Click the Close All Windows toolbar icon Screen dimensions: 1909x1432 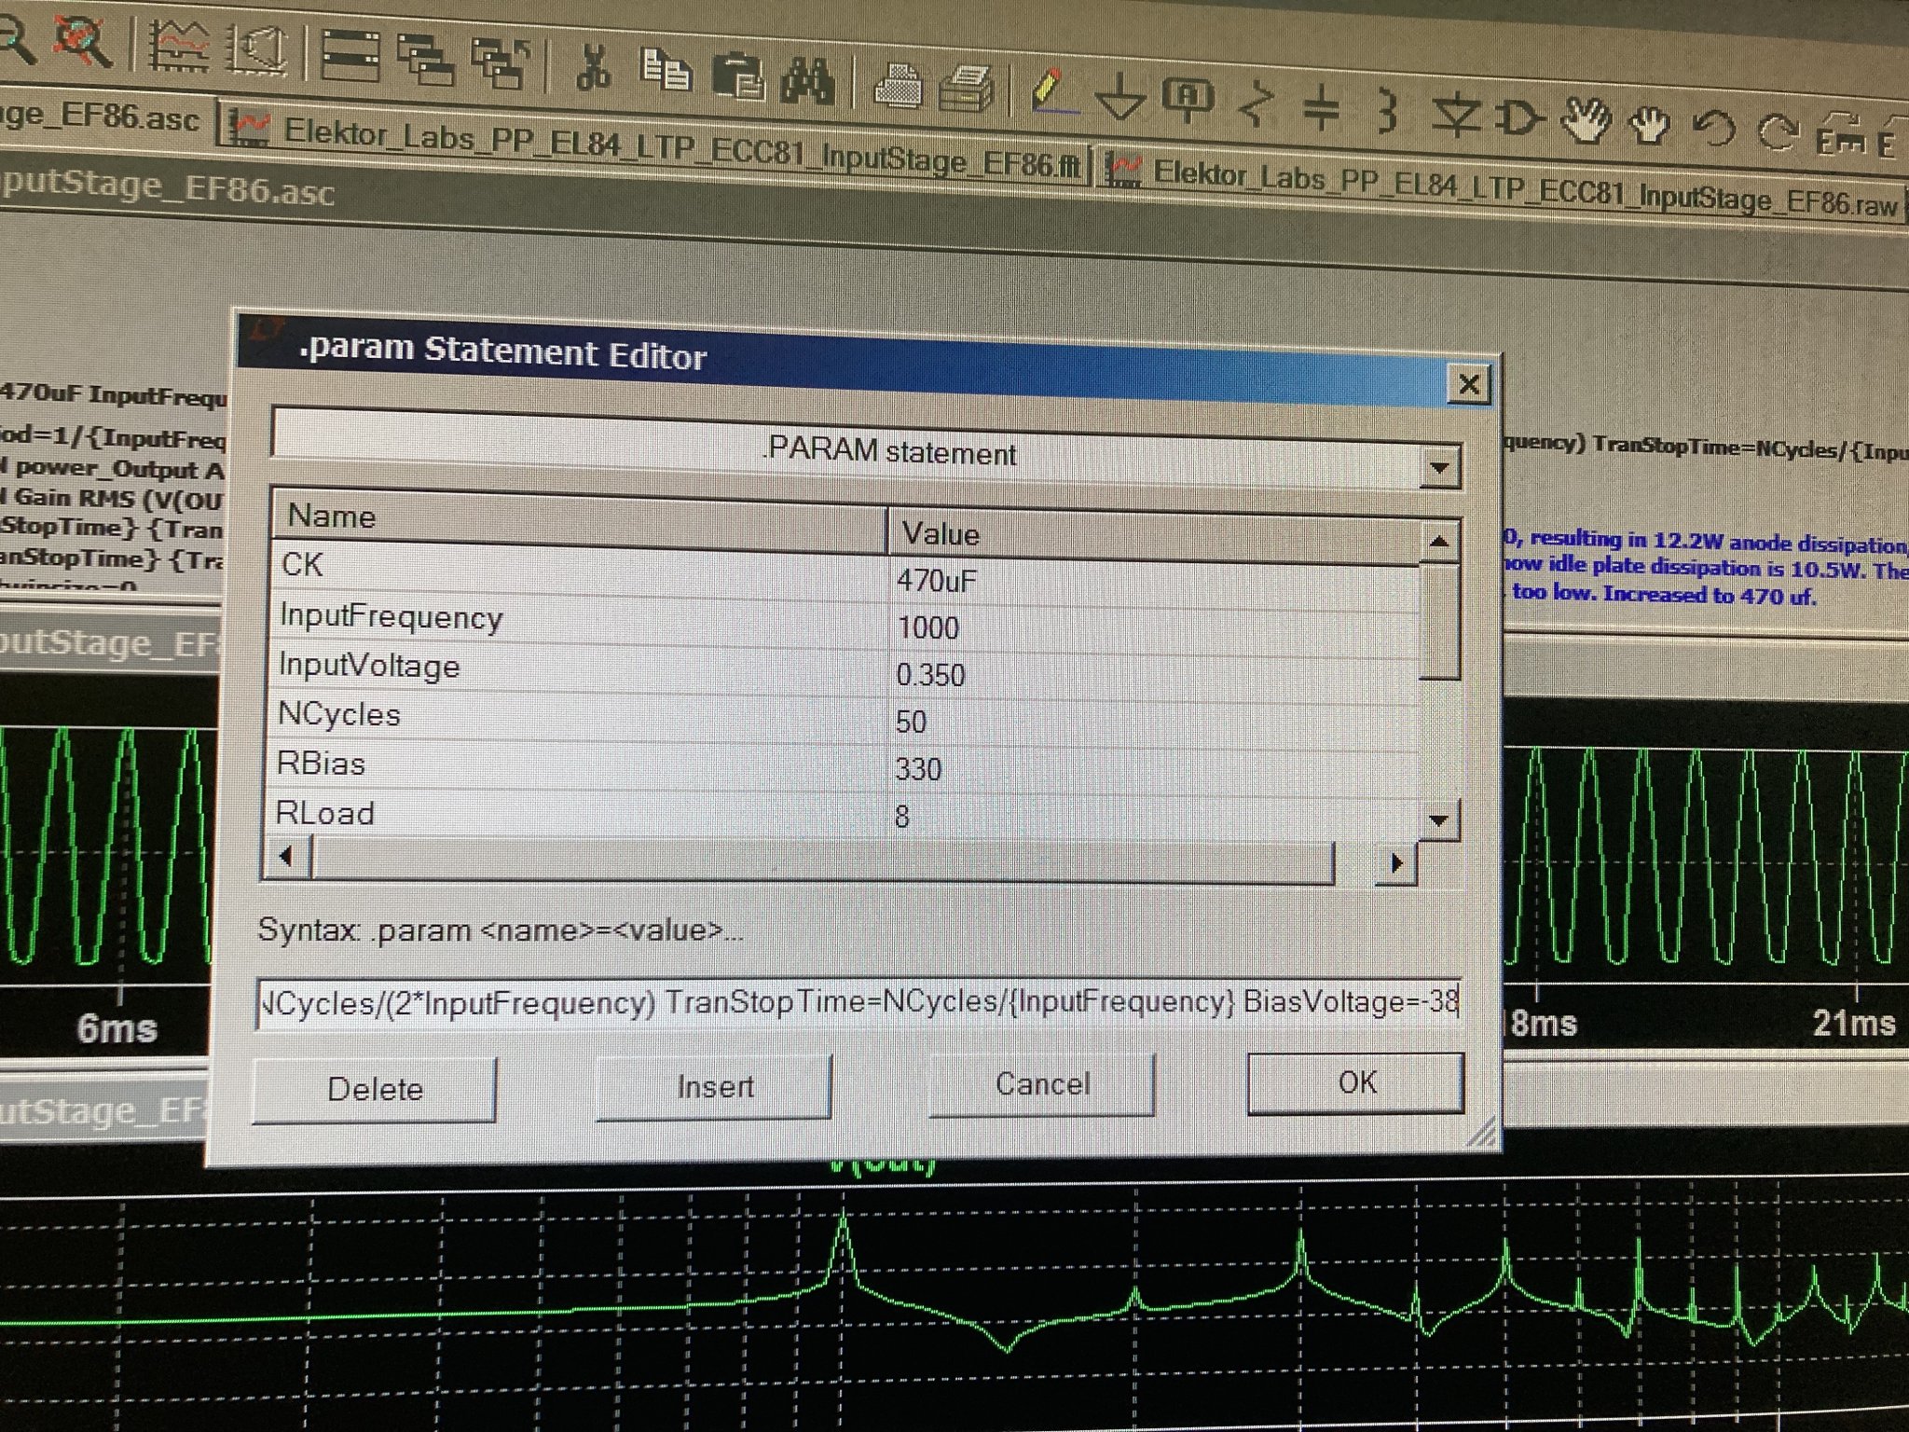click(x=501, y=62)
